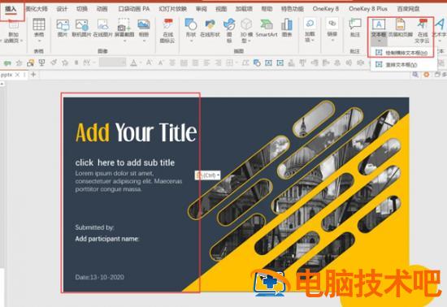Viewport: 447px width, 307px height.
Task: Expand the 相册 photo album dropdown
Action: (144, 41)
